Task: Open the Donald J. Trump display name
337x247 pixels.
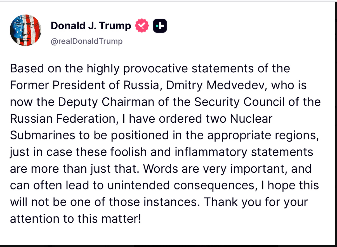Action: (x=91, y=26)
